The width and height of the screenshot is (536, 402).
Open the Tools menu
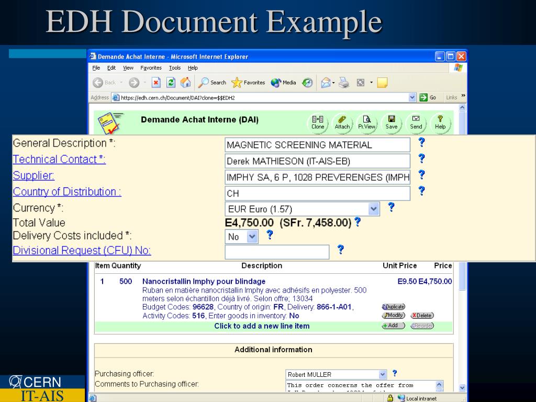175,68
